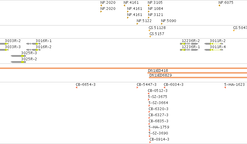Select the gene glyph under 12236R-2
Viewport: 247px width, 144px height.
coord(189,44)
